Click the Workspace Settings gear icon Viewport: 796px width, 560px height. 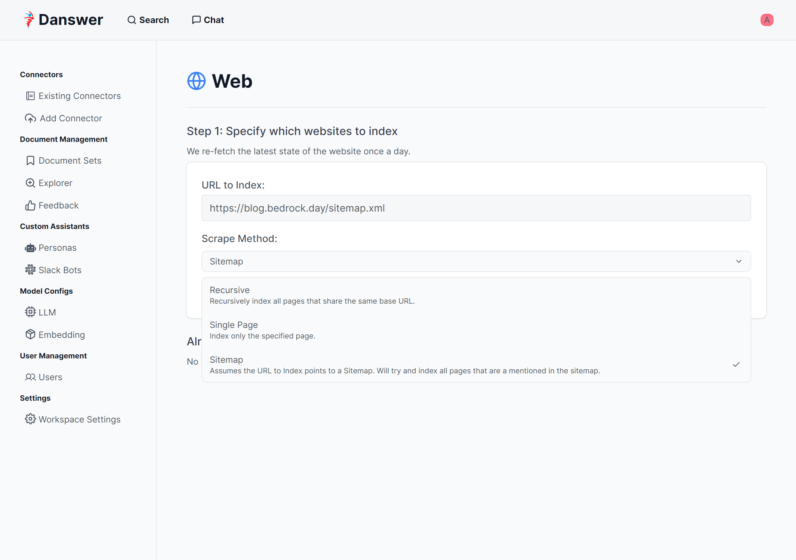[x=30, y=419]
